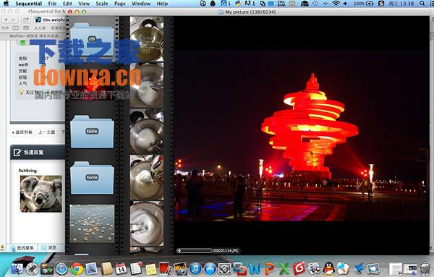Open iTunes music note icon in Dock

point(195,268)
